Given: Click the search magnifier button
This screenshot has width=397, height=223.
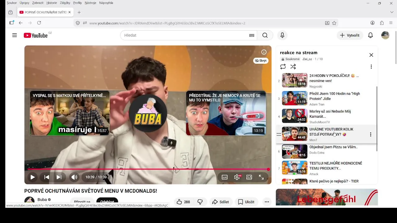Looking at the screenshot, I should (x=265, y=35).
